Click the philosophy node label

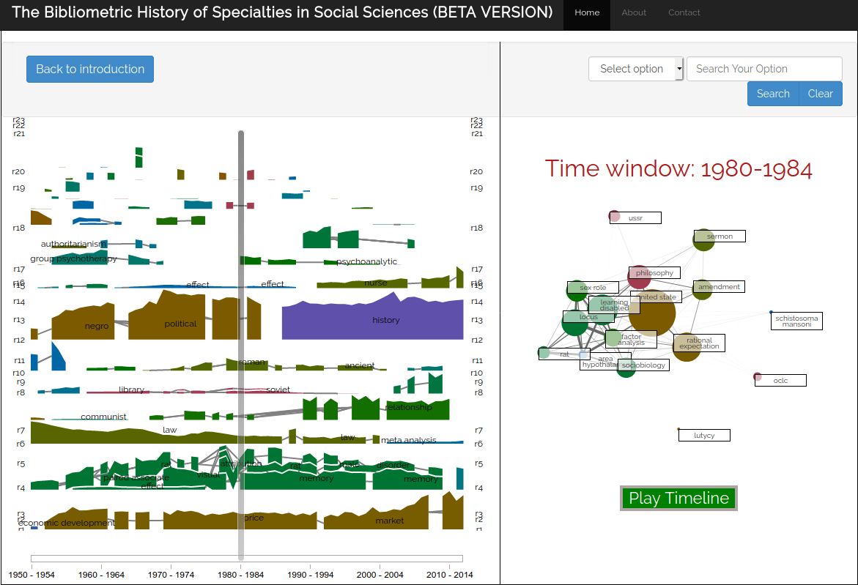654,272
